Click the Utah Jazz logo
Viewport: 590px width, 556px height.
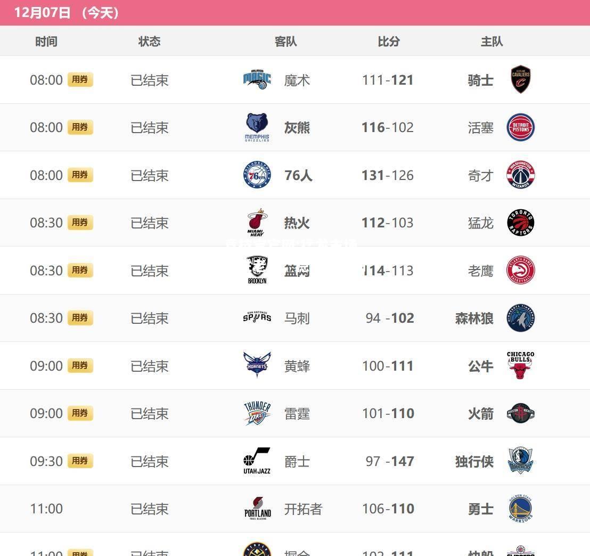(257, 461)
